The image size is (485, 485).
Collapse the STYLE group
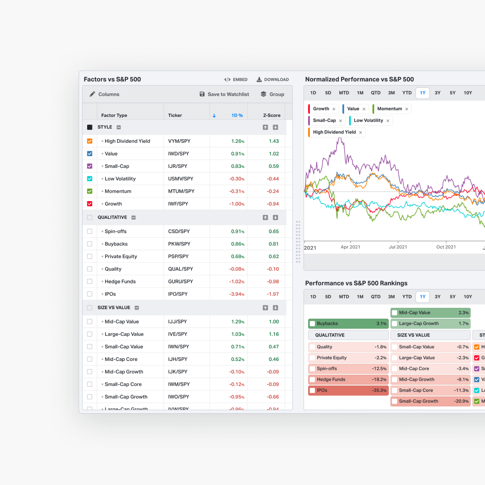119,127
